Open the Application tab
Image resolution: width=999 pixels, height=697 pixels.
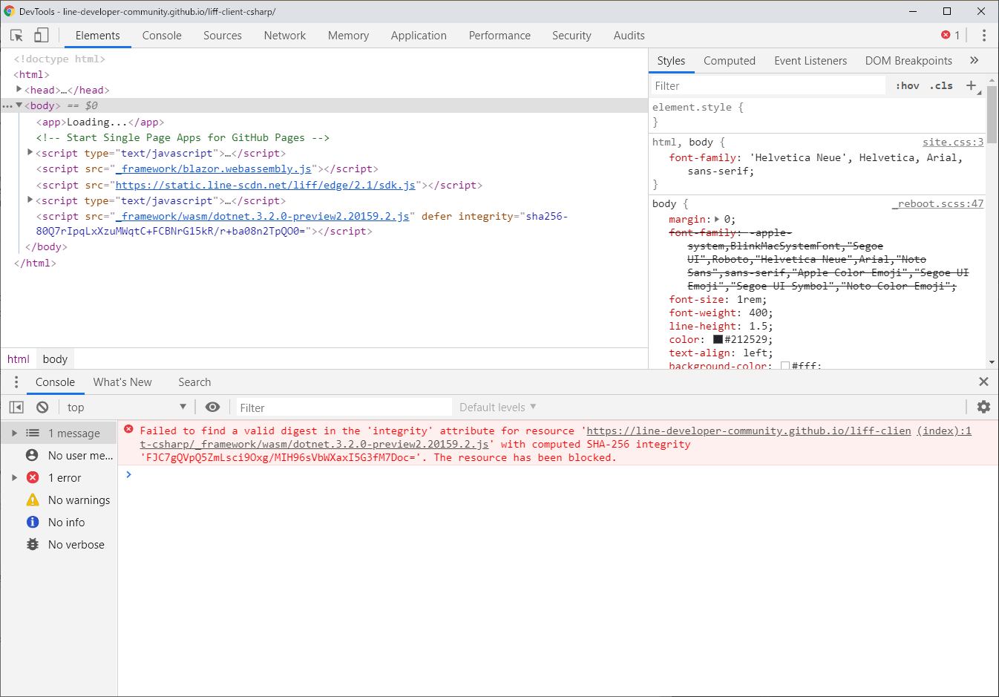419,36
